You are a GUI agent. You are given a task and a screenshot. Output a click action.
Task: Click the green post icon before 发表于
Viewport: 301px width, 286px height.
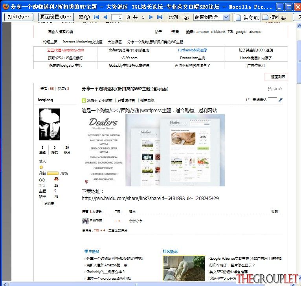[84, 100]
